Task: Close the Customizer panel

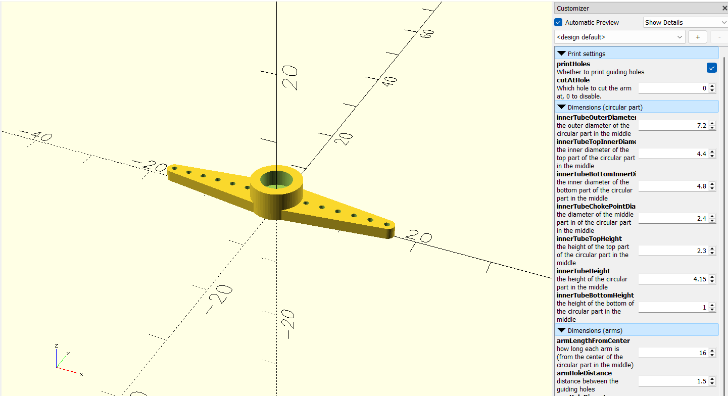Action: pos(724,8)
